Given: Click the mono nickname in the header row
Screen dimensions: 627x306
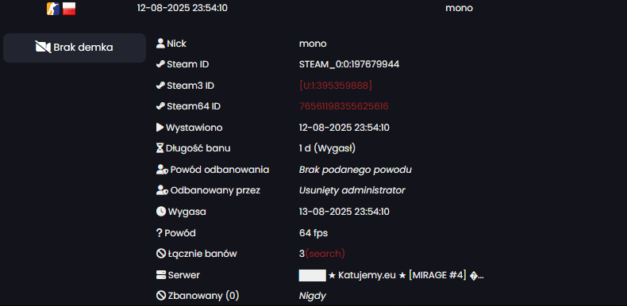Looking at the screenshot, I should pos(459,8).
